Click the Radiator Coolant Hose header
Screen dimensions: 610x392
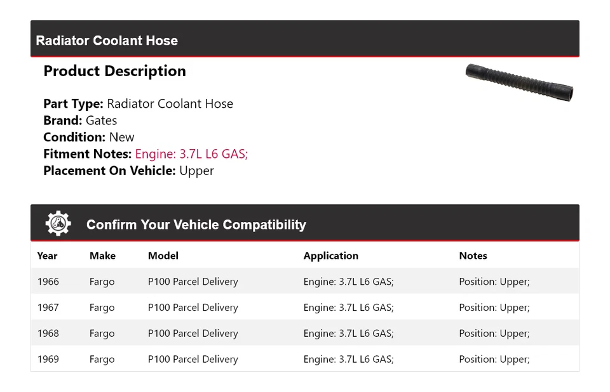pyautogui.click(x=107, y=41)
